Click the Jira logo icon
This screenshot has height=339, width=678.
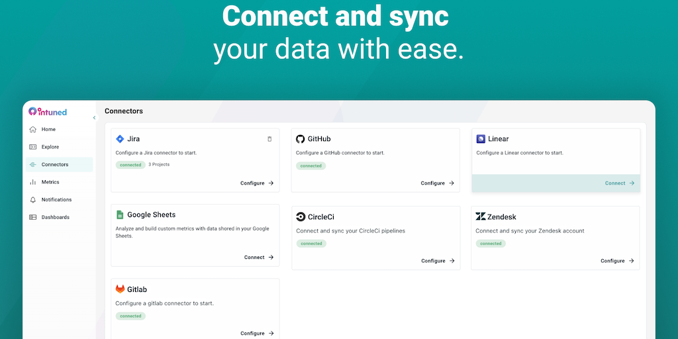(x=120, y=139)
